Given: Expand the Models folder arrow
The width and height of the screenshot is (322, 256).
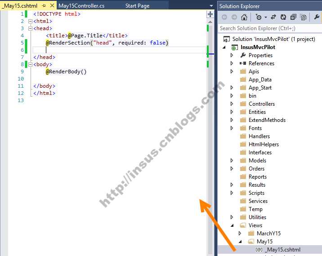Looking at the screenshot, I should [x=232, y=161].
